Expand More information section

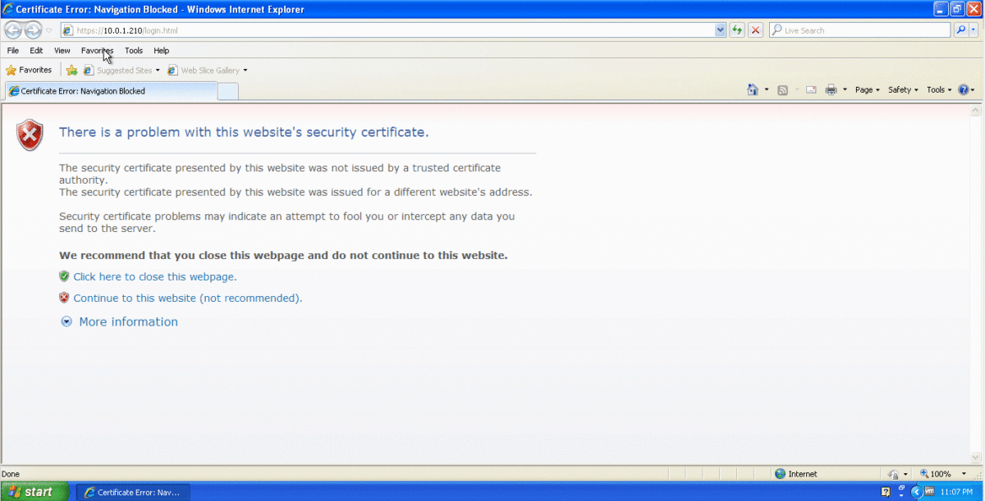coord(127,322)
